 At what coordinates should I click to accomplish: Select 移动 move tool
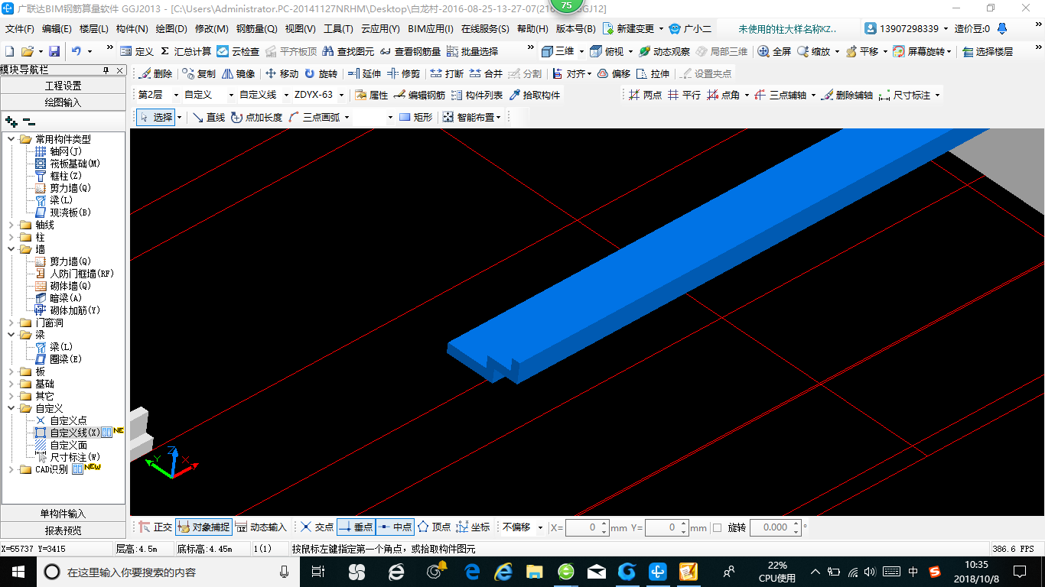point(282,73)
